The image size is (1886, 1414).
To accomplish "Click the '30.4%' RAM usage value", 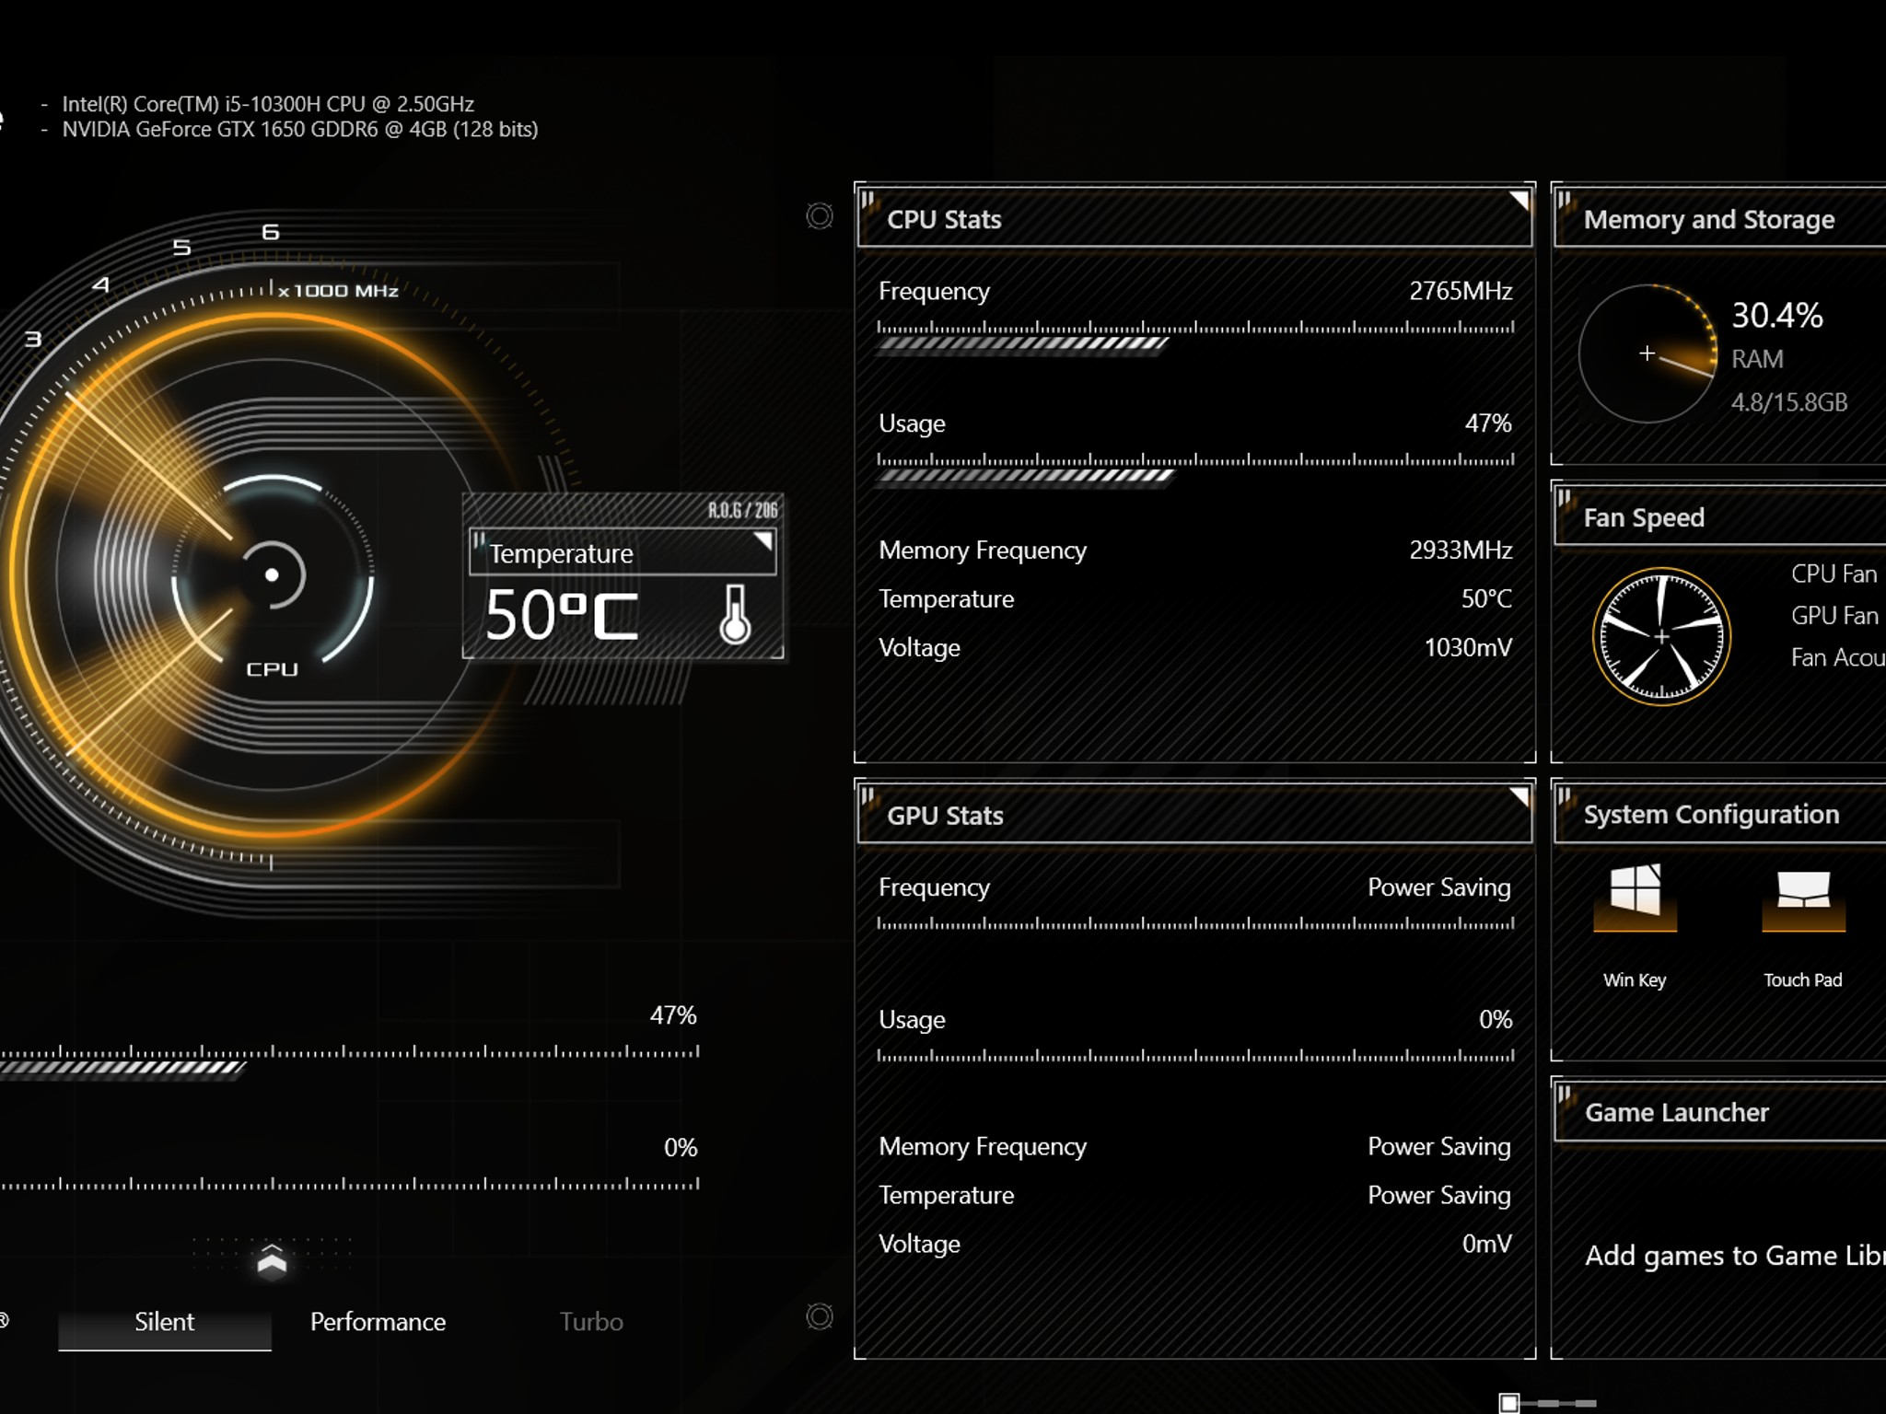I will pyautogui.click(x=1777, y=316).
